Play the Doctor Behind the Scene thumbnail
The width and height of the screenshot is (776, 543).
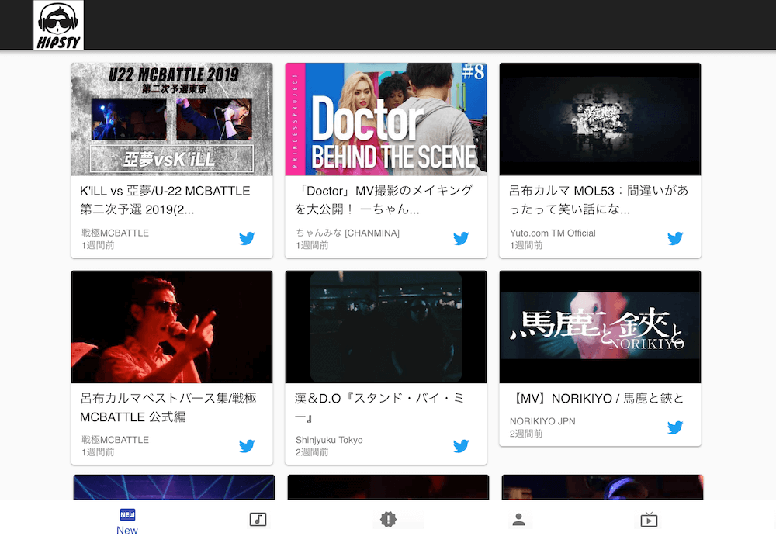[386, 119]
